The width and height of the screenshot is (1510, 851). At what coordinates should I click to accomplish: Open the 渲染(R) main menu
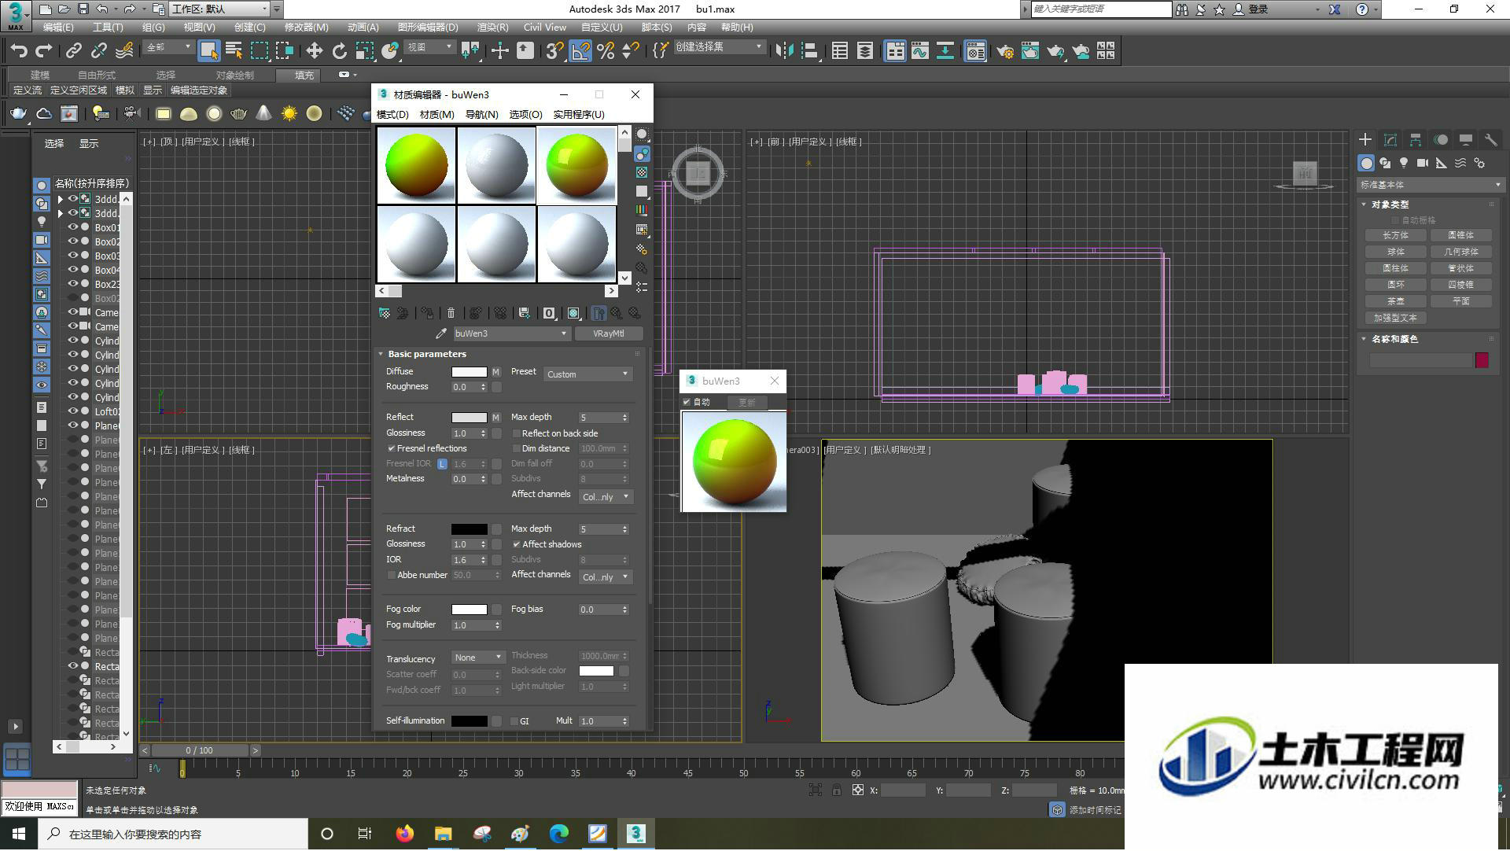tap(492, 27)
